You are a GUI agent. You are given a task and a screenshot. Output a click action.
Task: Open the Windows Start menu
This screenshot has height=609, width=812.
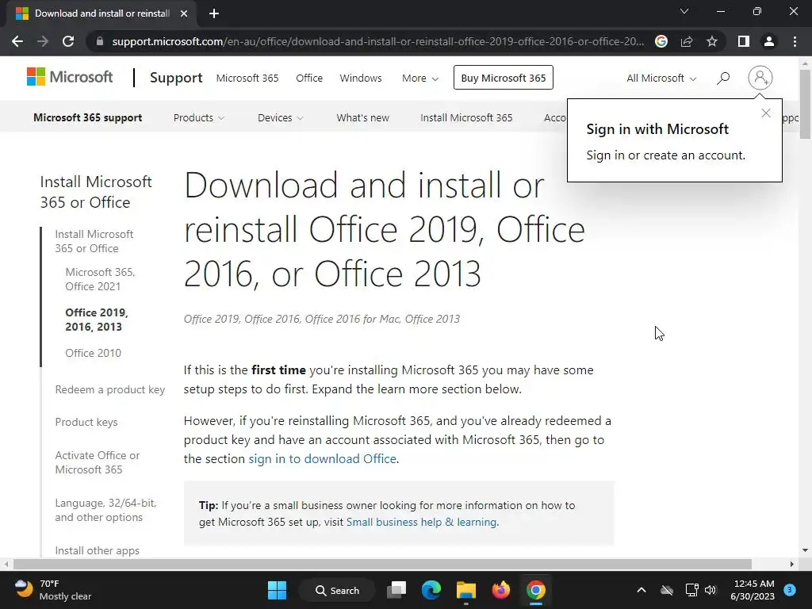click(277, 590)
